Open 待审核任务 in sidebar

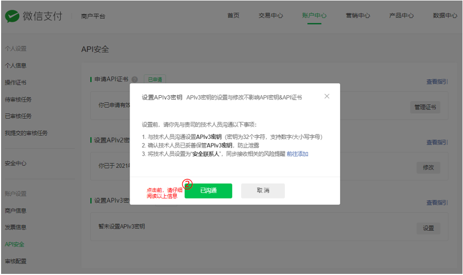pyautogui.click(x=18, y=100)
